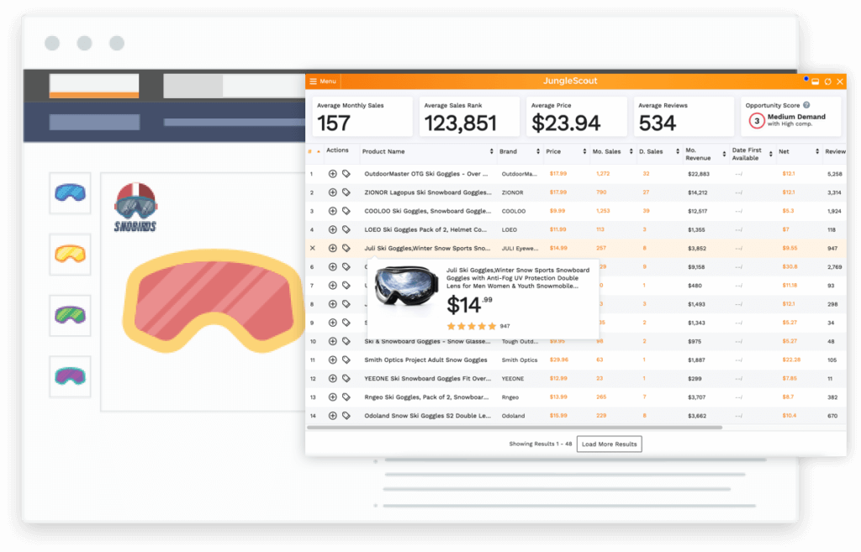Click the tag icon on the Smith Optics row
861x552 pixels.
tap(345, 360)
